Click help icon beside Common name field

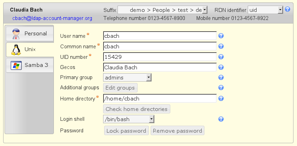[x=221, y=46]
